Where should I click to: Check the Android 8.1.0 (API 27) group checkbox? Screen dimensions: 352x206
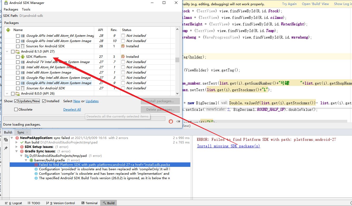pos(13,51)
